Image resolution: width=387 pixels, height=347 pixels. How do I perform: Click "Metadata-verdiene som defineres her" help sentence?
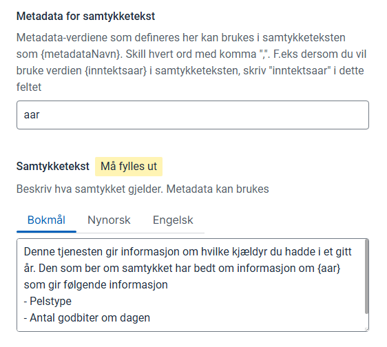(x=107, y=38)
